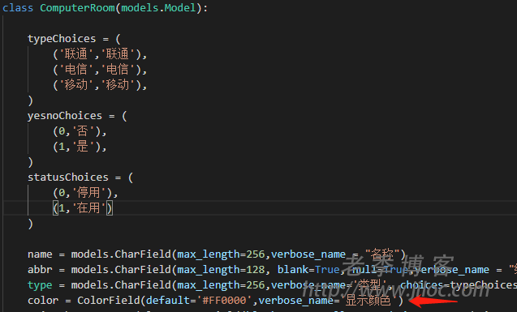Click the opening bracket before 1,'在用'
This screenshot has width=517, height=312.
(56, 208)
